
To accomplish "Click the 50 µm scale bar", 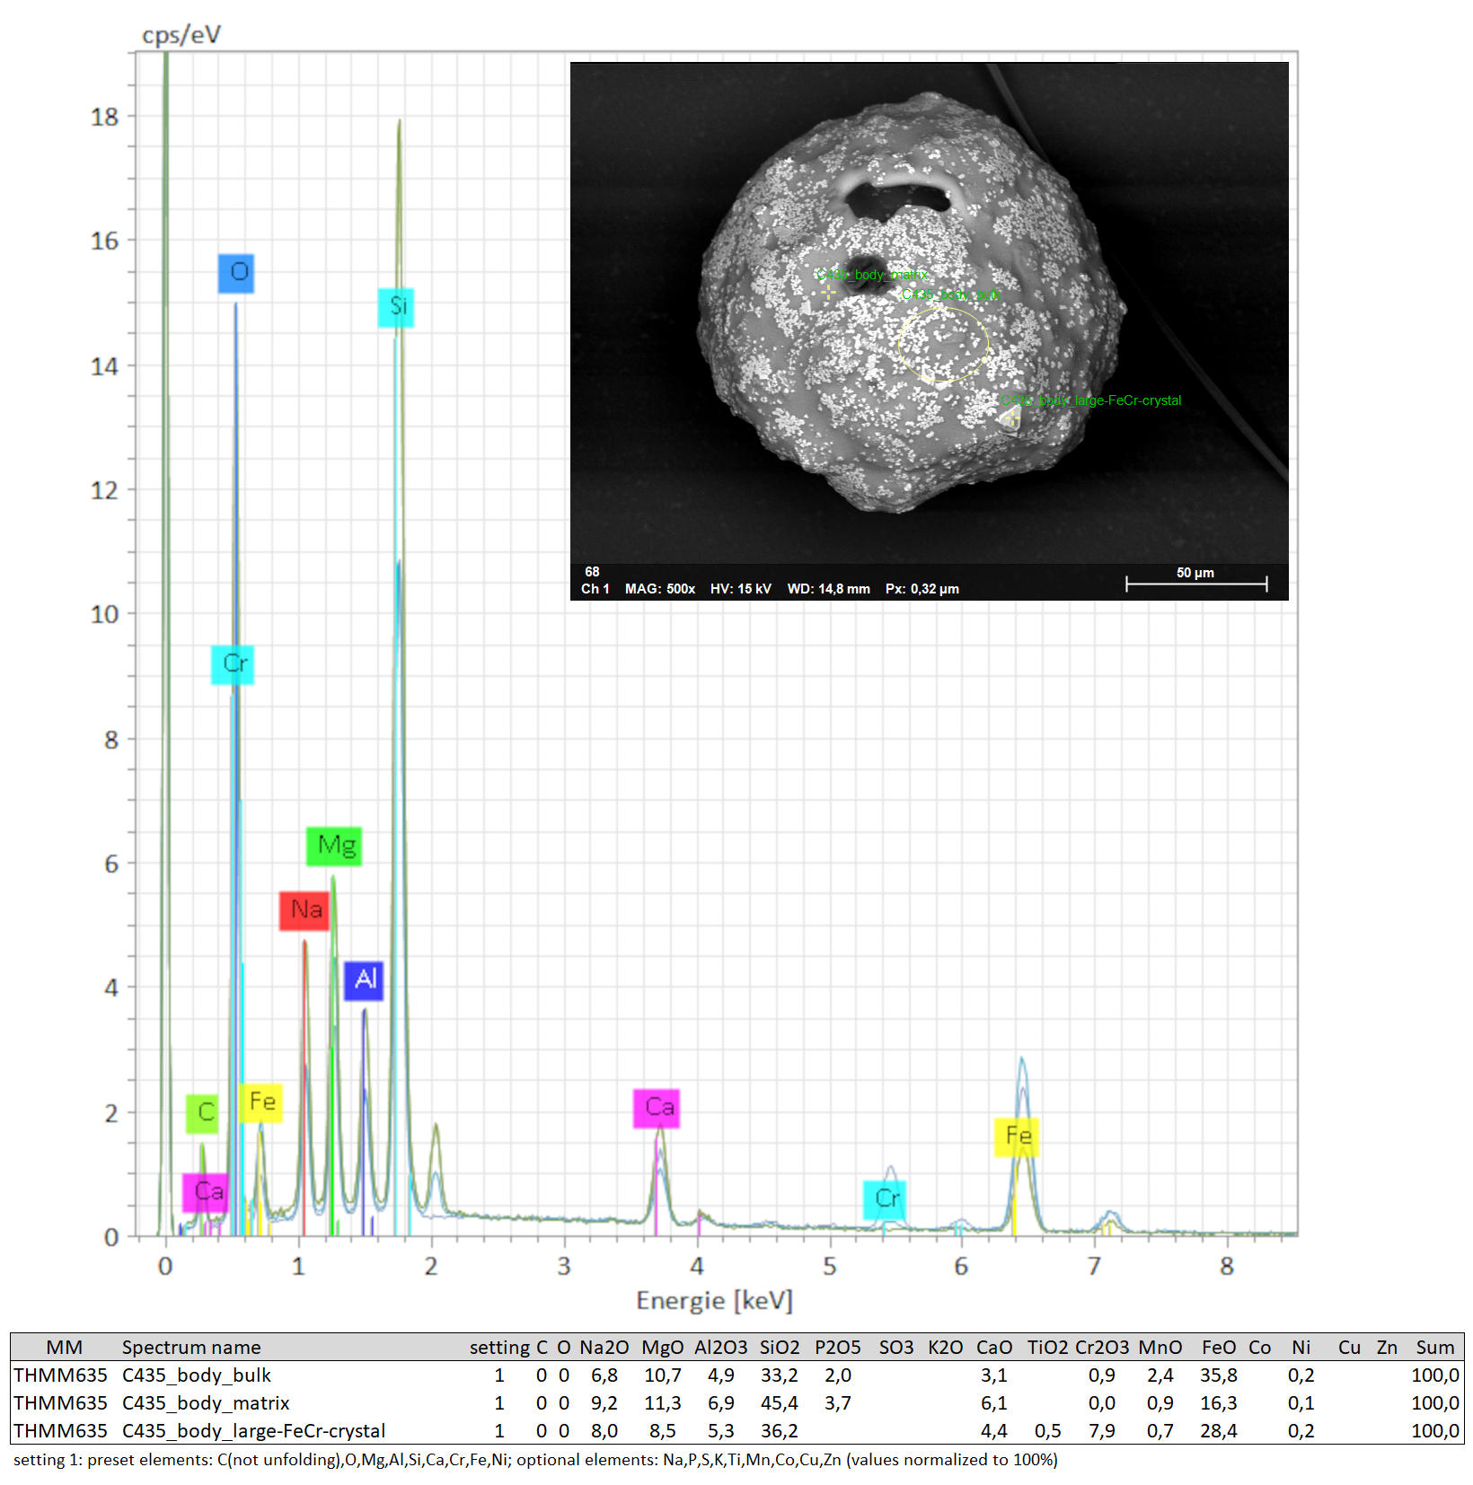I will click(1195, 584).
